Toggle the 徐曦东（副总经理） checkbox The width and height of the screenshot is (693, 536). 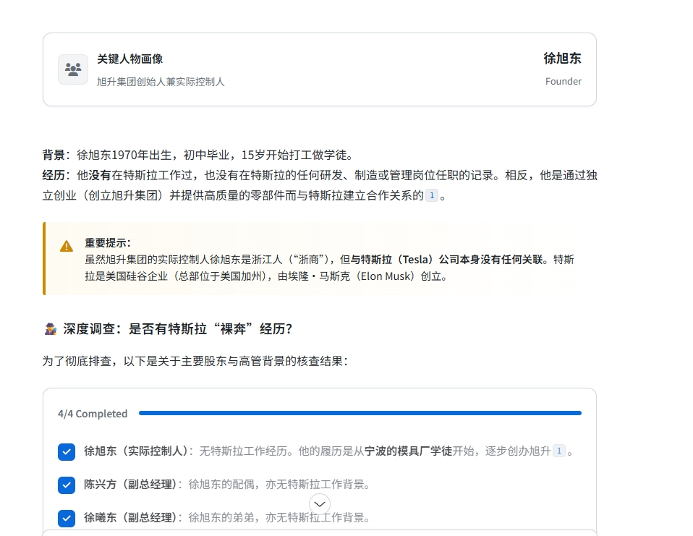67,518
